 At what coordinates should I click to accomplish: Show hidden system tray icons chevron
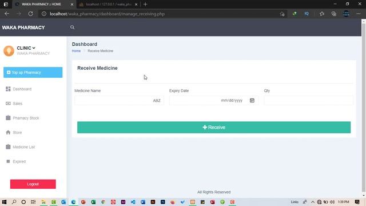(x=313, y=202)
